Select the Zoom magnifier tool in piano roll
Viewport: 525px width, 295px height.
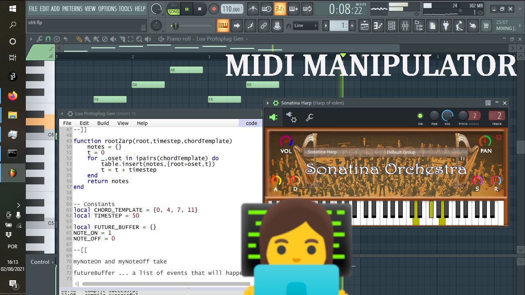pos(139,39)
